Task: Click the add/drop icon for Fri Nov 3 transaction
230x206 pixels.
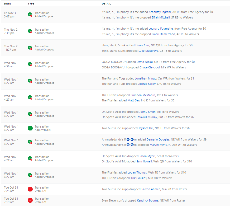Action: tap(30, 15)
